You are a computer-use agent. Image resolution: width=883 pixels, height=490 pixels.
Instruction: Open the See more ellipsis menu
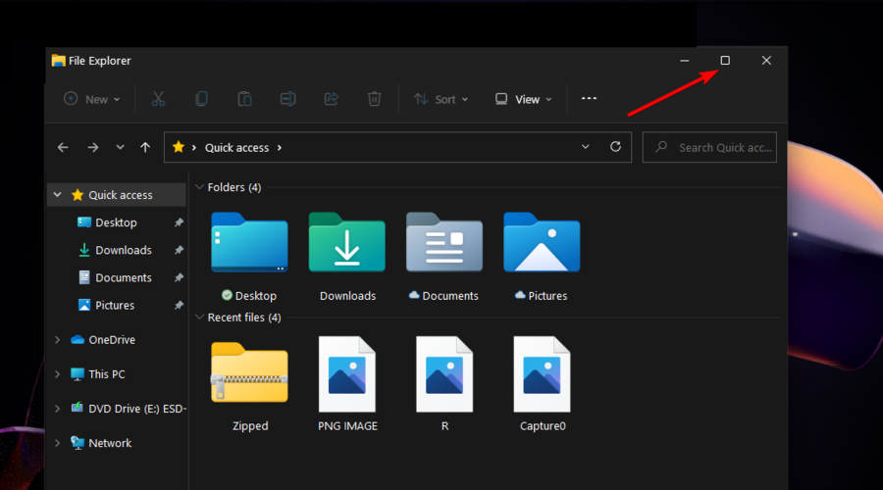589,98
